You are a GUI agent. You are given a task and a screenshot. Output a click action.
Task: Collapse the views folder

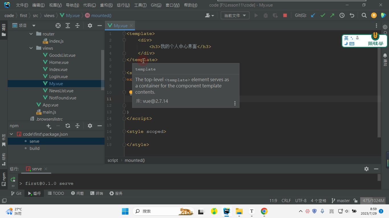(31, 48)
